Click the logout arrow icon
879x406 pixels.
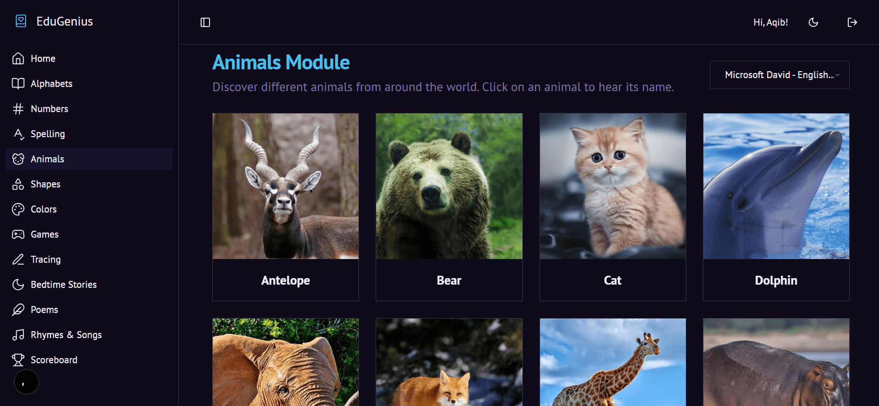(852, 22)
